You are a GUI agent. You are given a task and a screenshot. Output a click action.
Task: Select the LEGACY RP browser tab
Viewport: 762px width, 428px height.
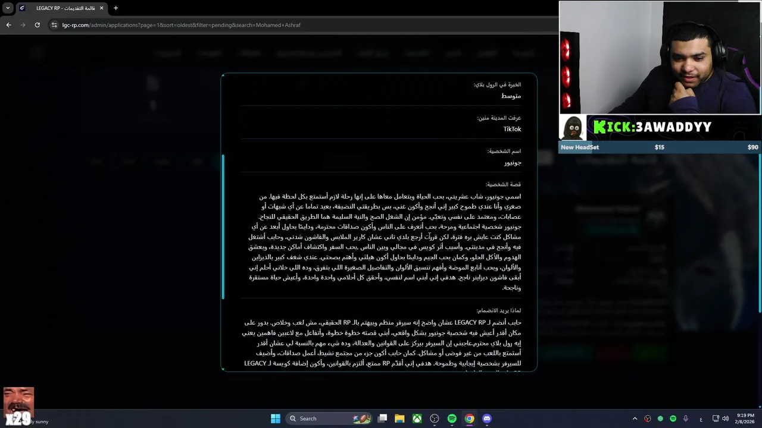(x=61, y=8)
